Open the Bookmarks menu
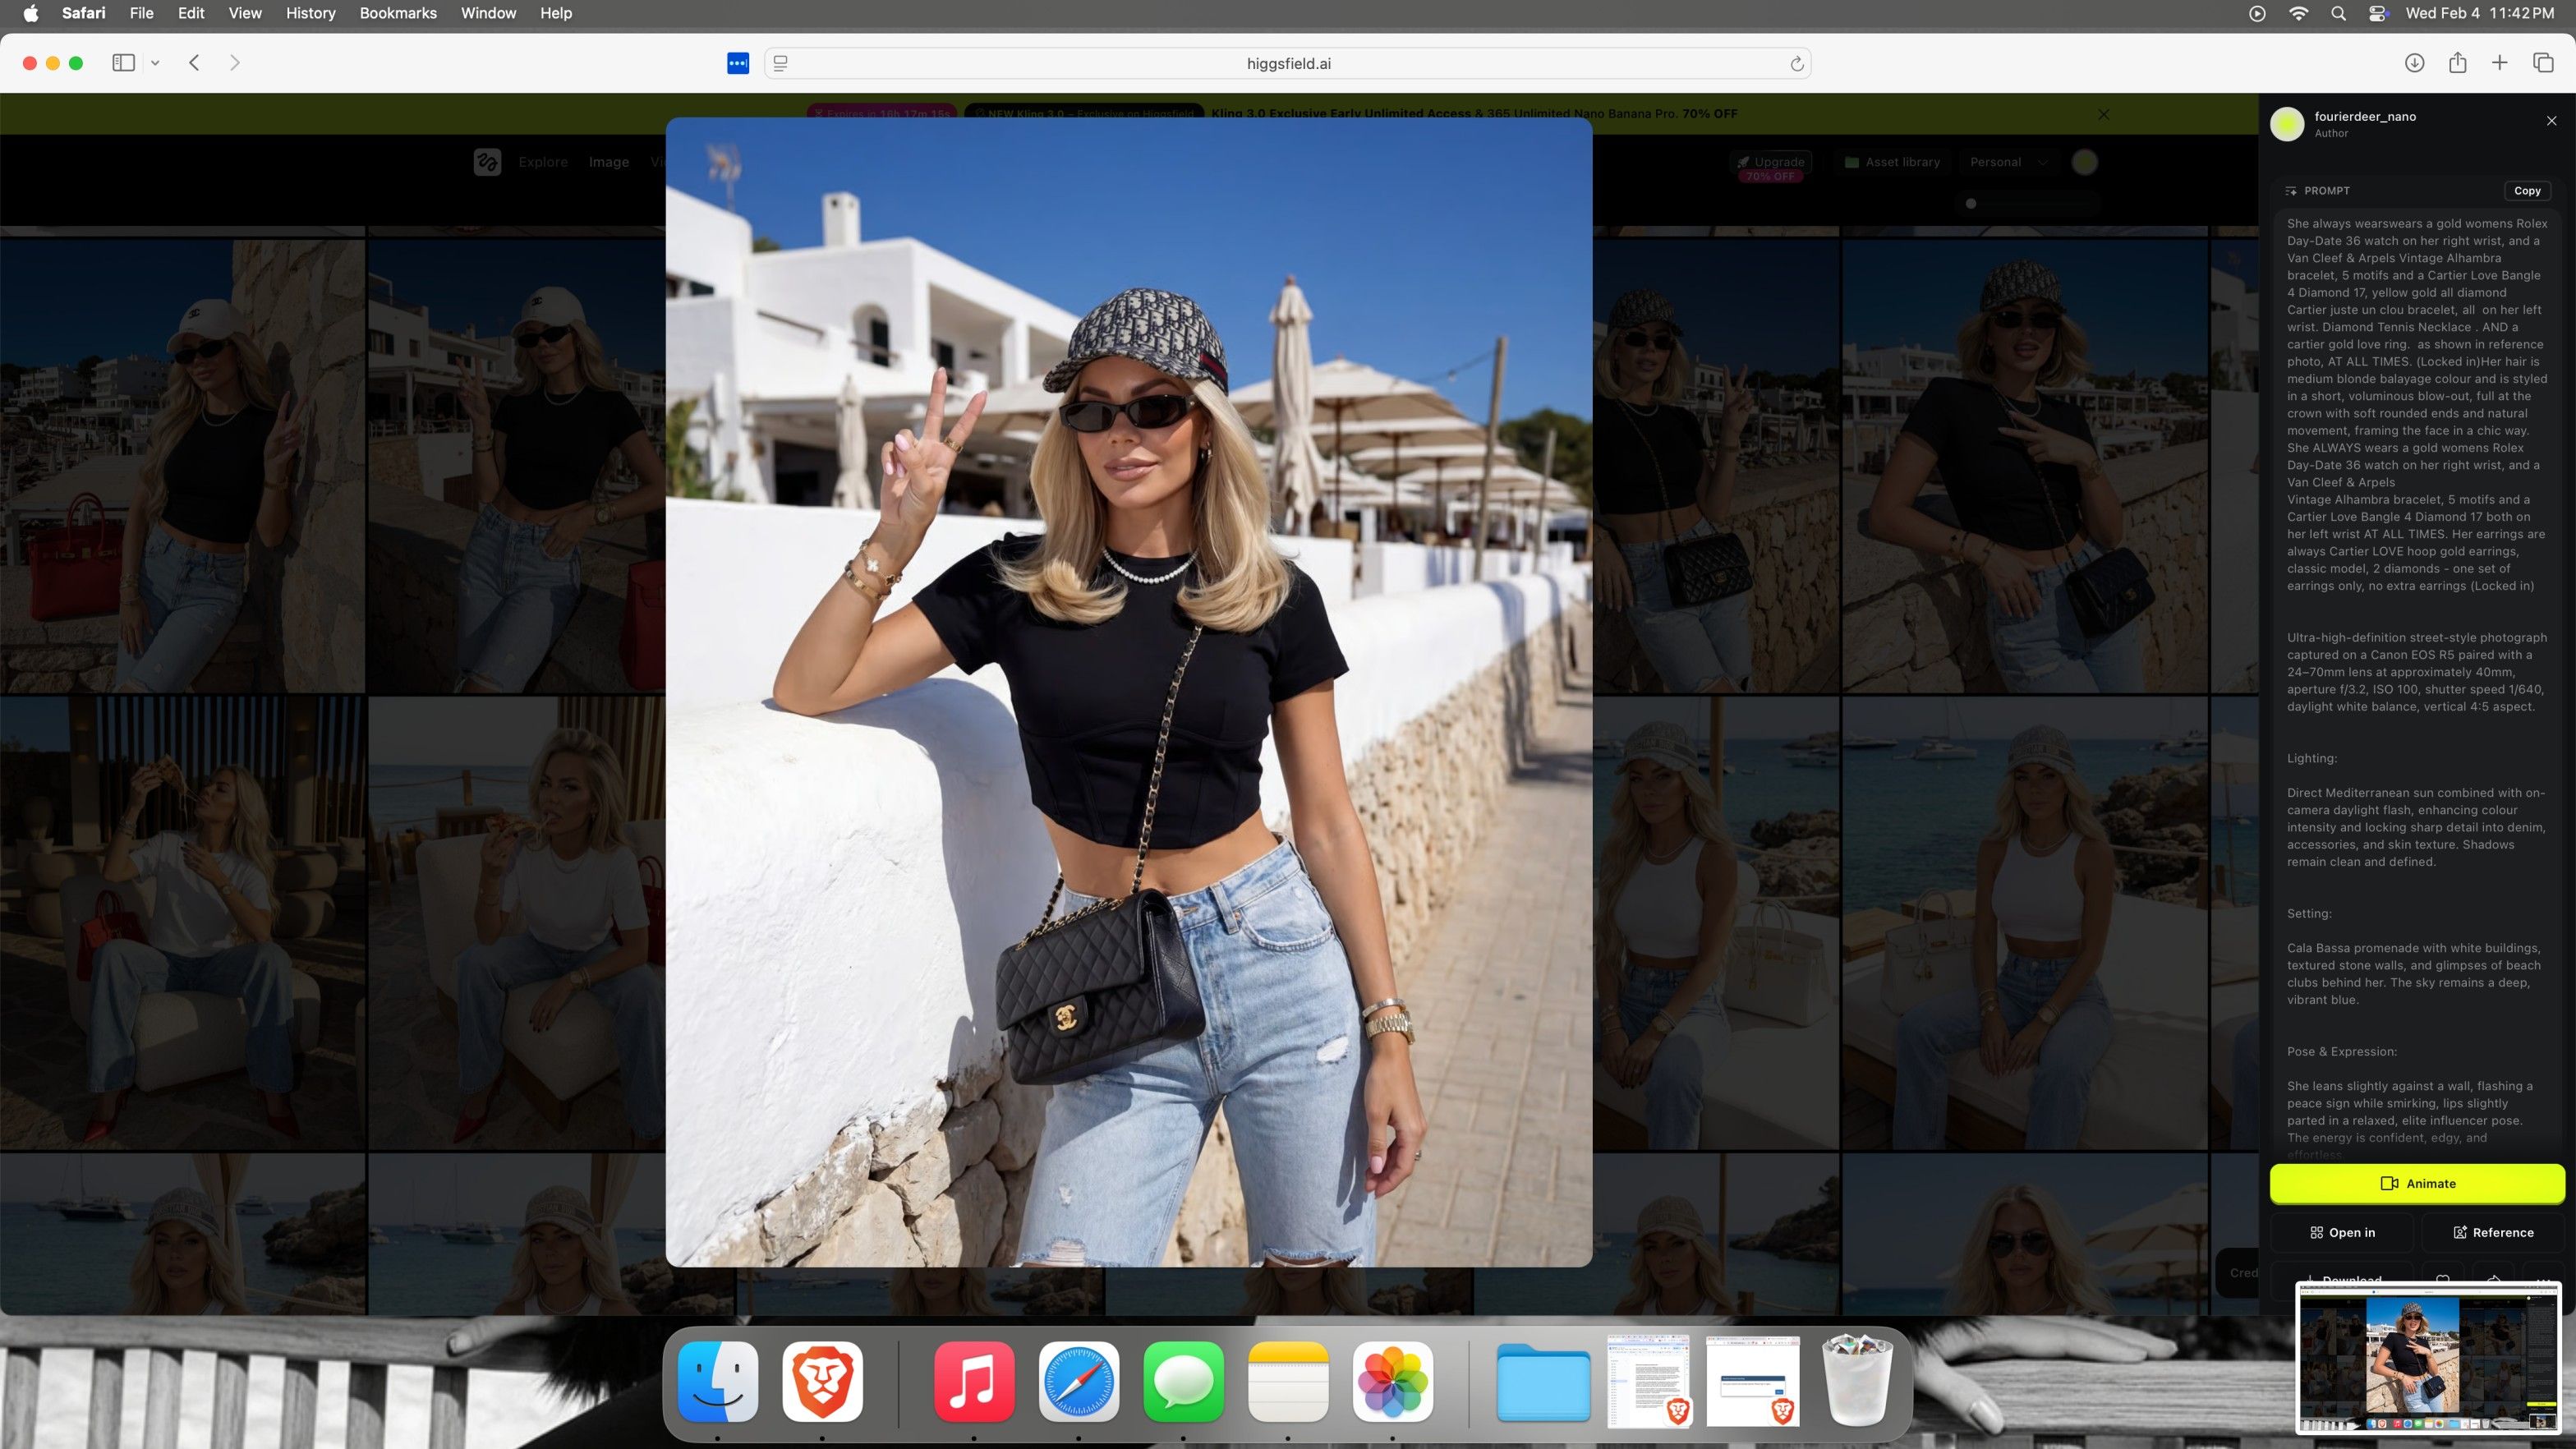The width and height of the screenshot is (2576, 1449). (x=397, y=13)
